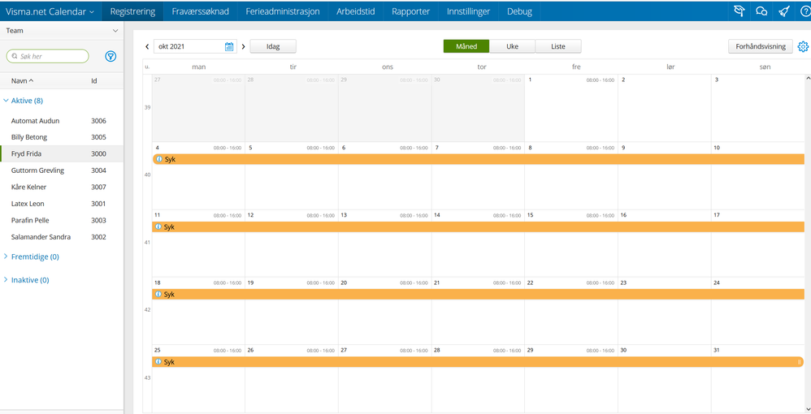Open the date picker calendar icon
This screenshot has width=811, height=414.
click(x=229, y=46)
